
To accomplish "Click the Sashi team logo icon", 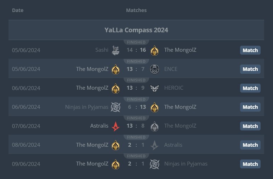I will coord(115,50).
